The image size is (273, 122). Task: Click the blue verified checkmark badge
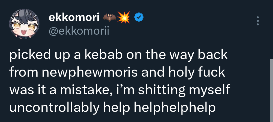click(139, 17)
